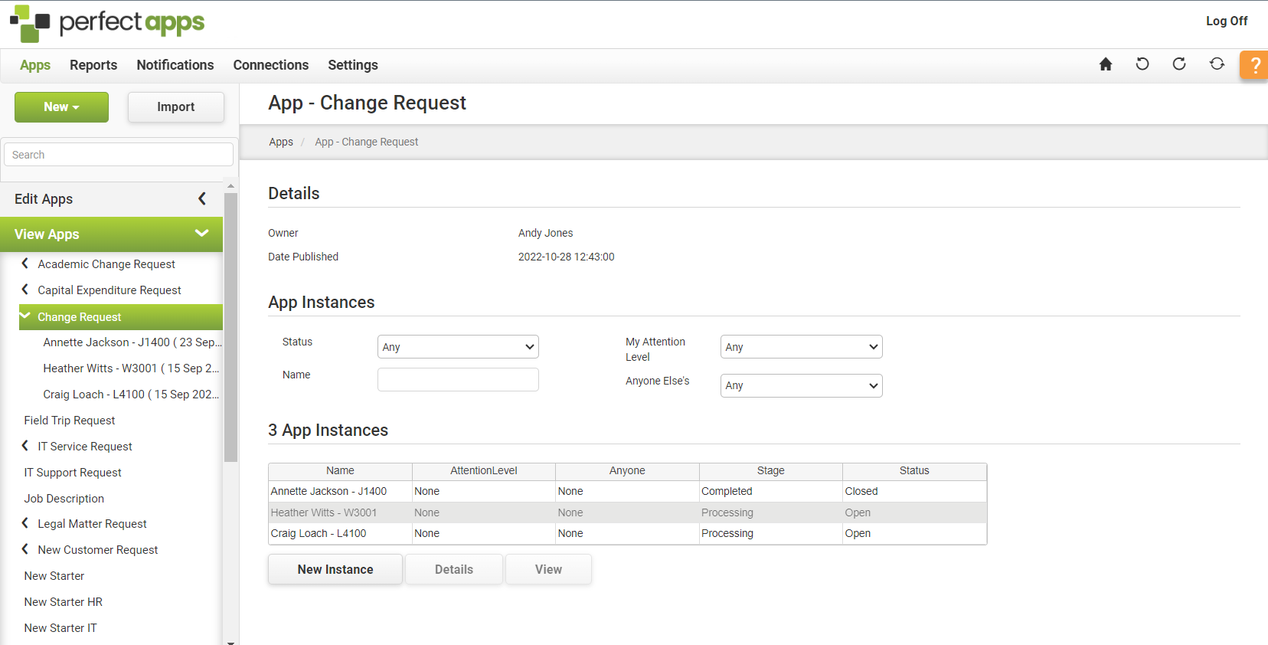
Task: Click the Log Off link
Action: click(1227, 21)
